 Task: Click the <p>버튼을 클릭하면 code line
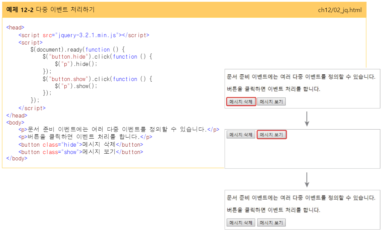click(x=85, y=137)
